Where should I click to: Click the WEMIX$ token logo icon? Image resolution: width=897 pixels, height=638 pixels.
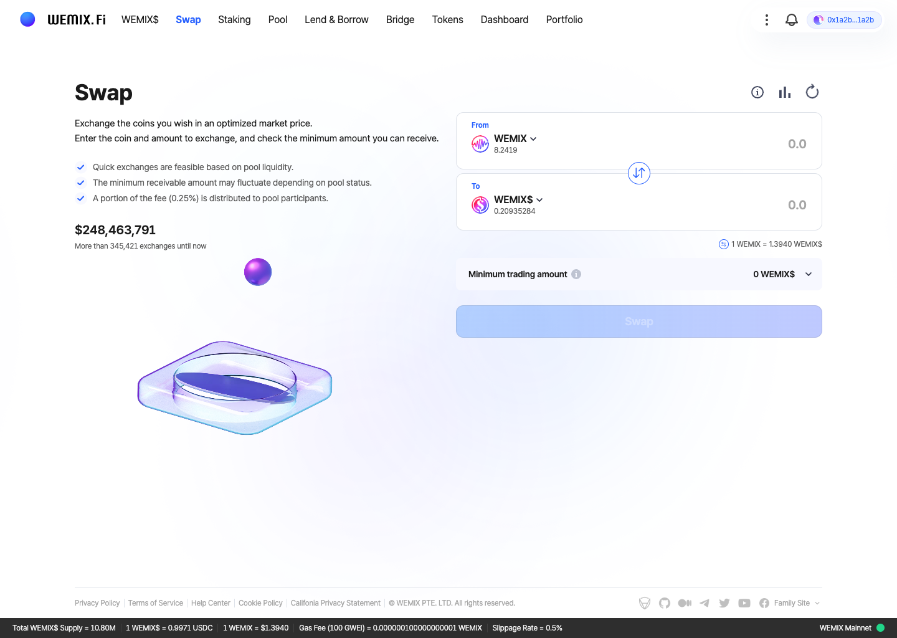click(x=480, y=205)
